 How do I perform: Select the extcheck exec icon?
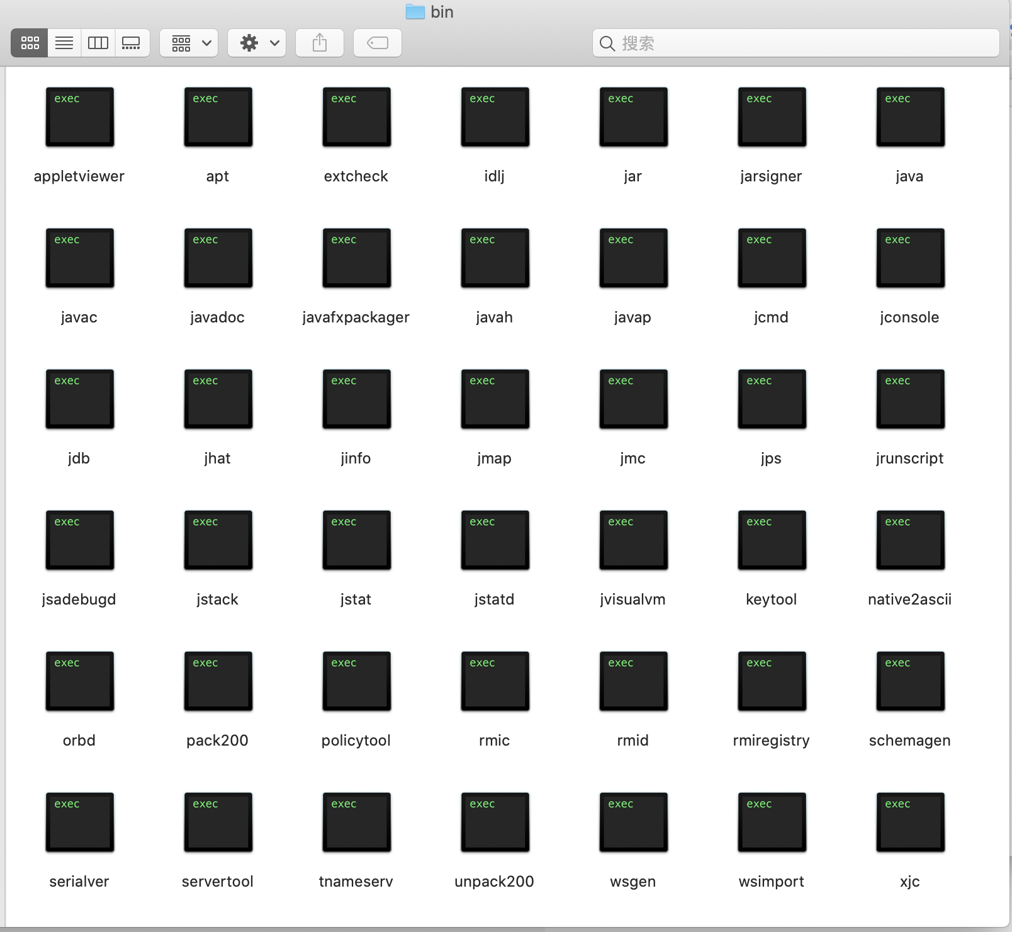(x=357, y=117)
